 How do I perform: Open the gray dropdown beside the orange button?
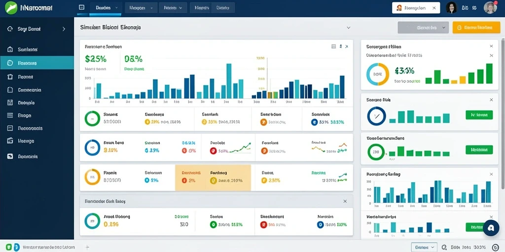point(423,28)
